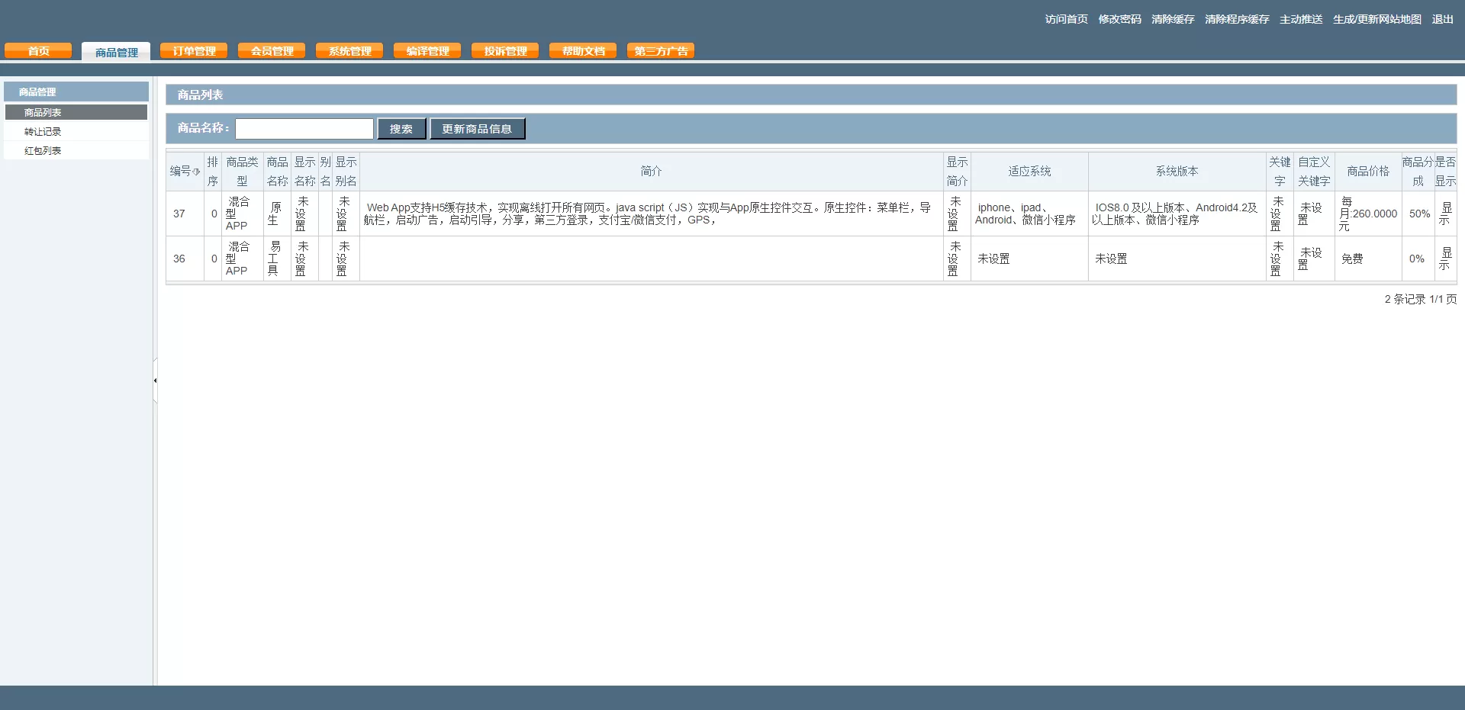Click the 清除缓存 link in the header
The height and width of the screenshot is (710, 1465).
click(1173, 19)
